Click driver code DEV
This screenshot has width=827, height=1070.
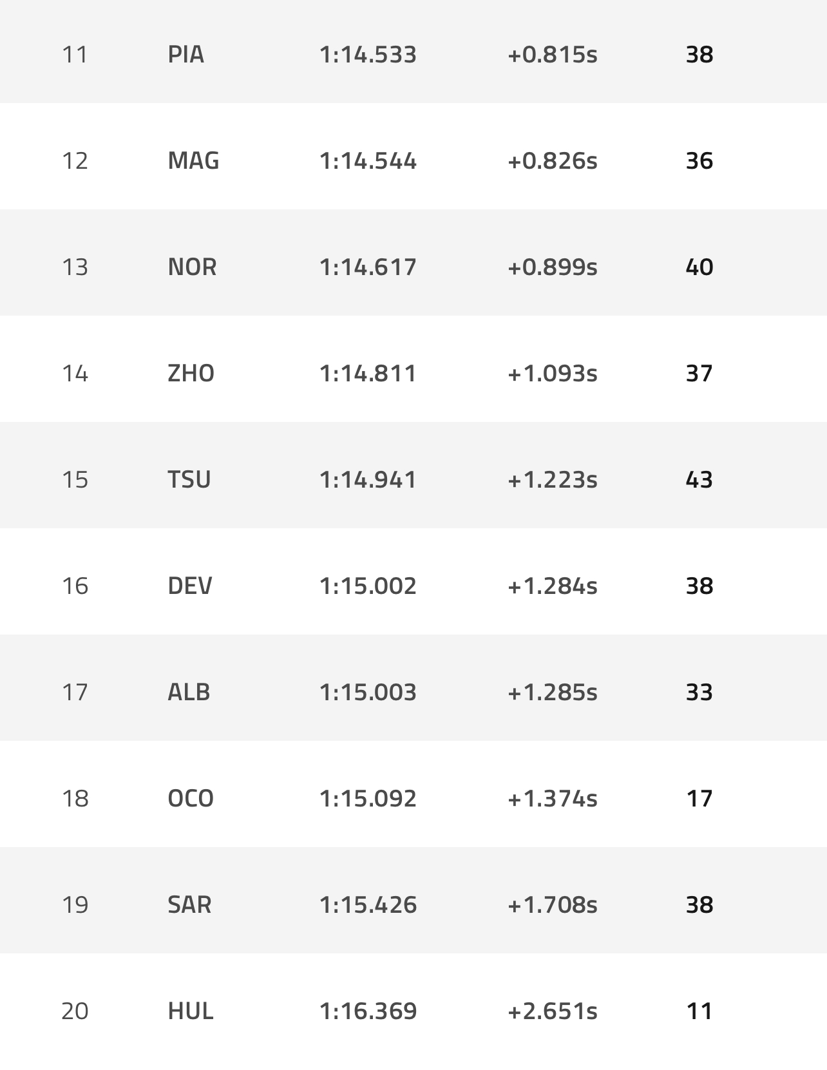(x=189, y=586)
